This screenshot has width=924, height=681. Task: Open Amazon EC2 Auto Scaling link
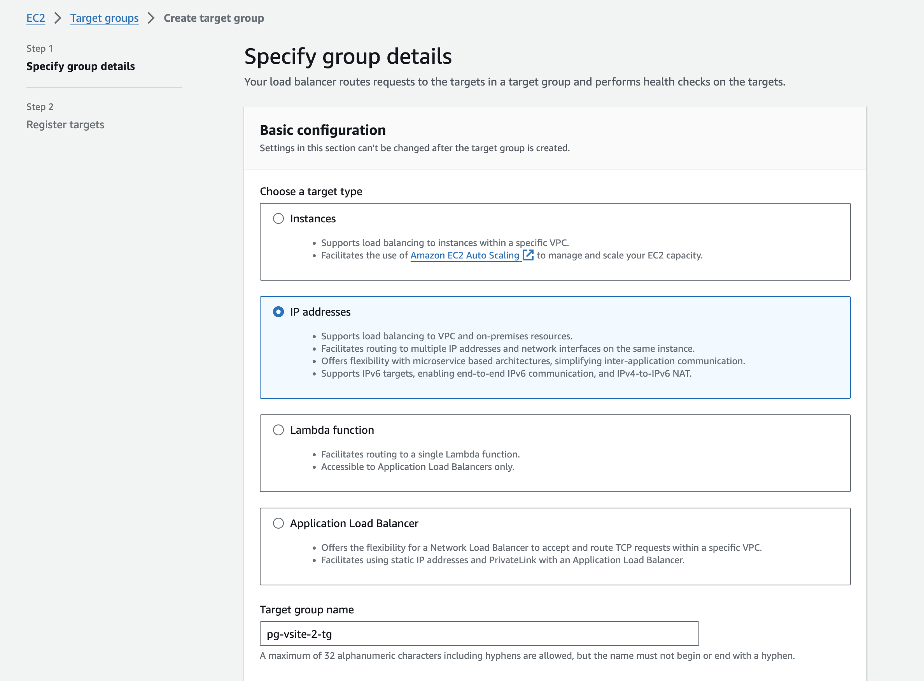[x=464, y=255]
